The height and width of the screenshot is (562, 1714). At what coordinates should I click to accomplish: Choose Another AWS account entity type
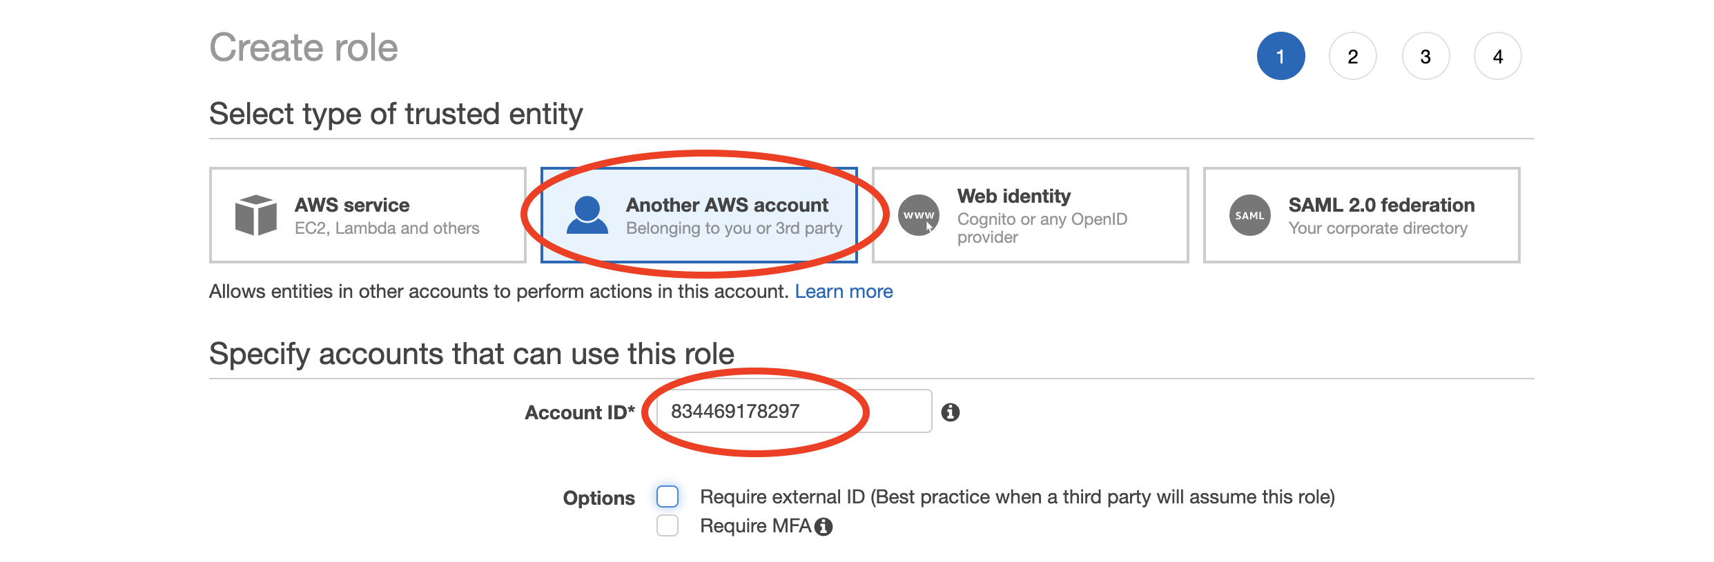(x=699, y=215)
